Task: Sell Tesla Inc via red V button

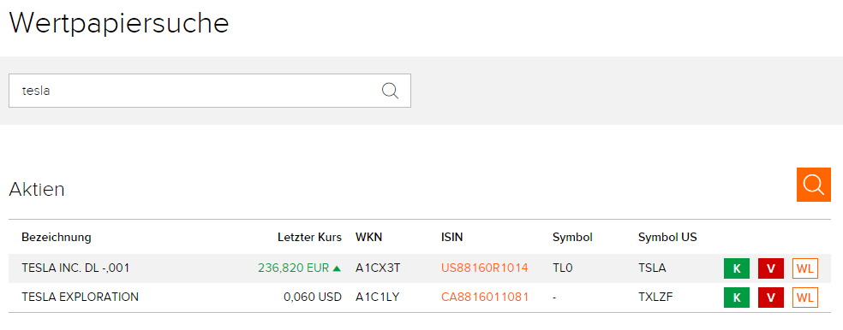Action: pyautogui.click(x=771, y=268)
